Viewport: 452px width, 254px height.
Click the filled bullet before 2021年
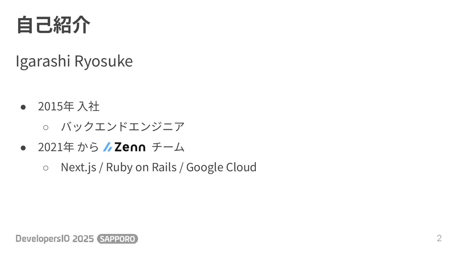tap(23, 147)
